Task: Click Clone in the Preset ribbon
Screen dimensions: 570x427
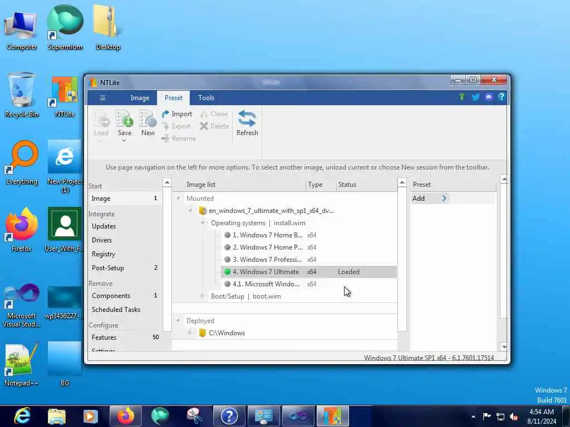Action: pos(214,114)
